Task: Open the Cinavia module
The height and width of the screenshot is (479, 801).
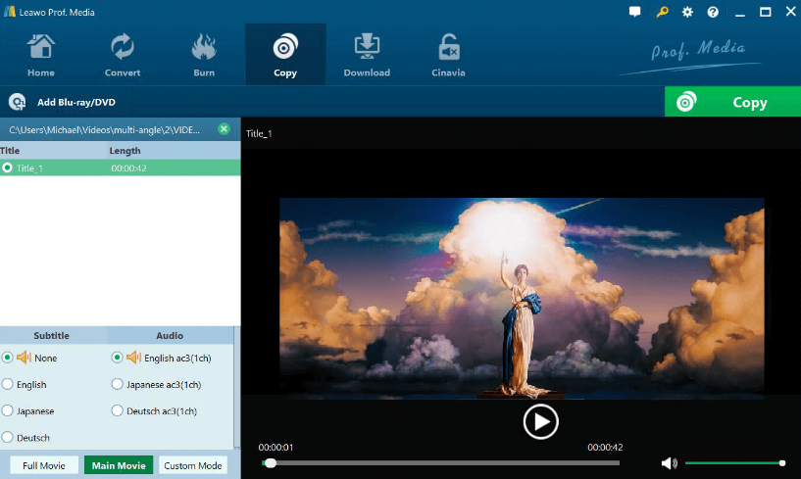Action: (x=448, y=55)
